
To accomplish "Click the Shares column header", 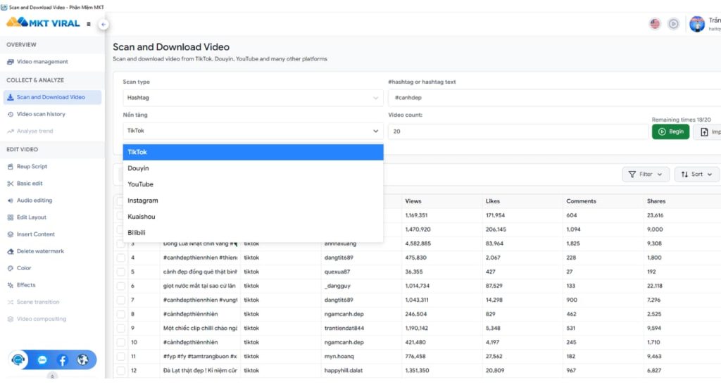I will [x=656, y=201].
